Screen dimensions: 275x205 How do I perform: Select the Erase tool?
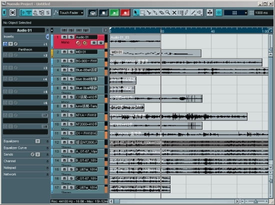[x=161, y=12]
